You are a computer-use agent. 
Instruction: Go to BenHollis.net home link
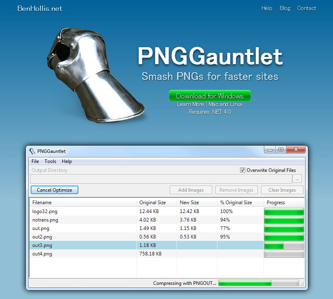coord(40,8)
